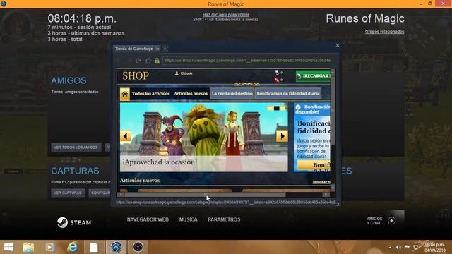Click vertical scrollbar down arrow
Screen dimensions: 452x254
tap(333, 188)
